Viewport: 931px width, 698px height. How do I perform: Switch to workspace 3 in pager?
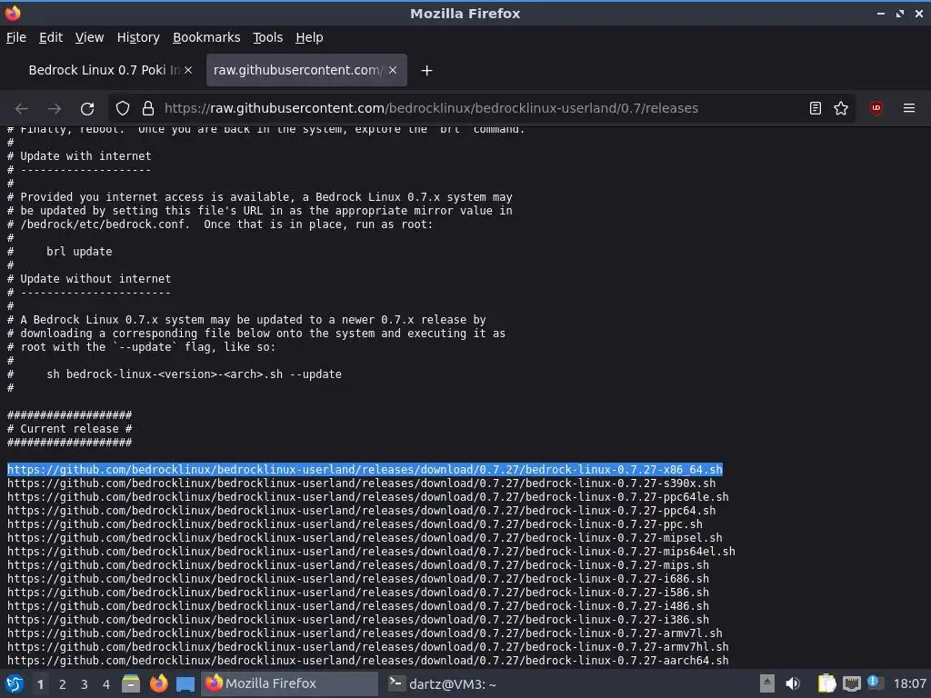(x=85, y=684)
